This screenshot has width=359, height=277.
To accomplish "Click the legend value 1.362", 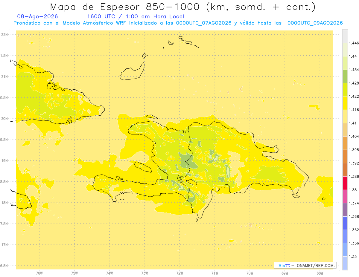I will pos(355,230).
